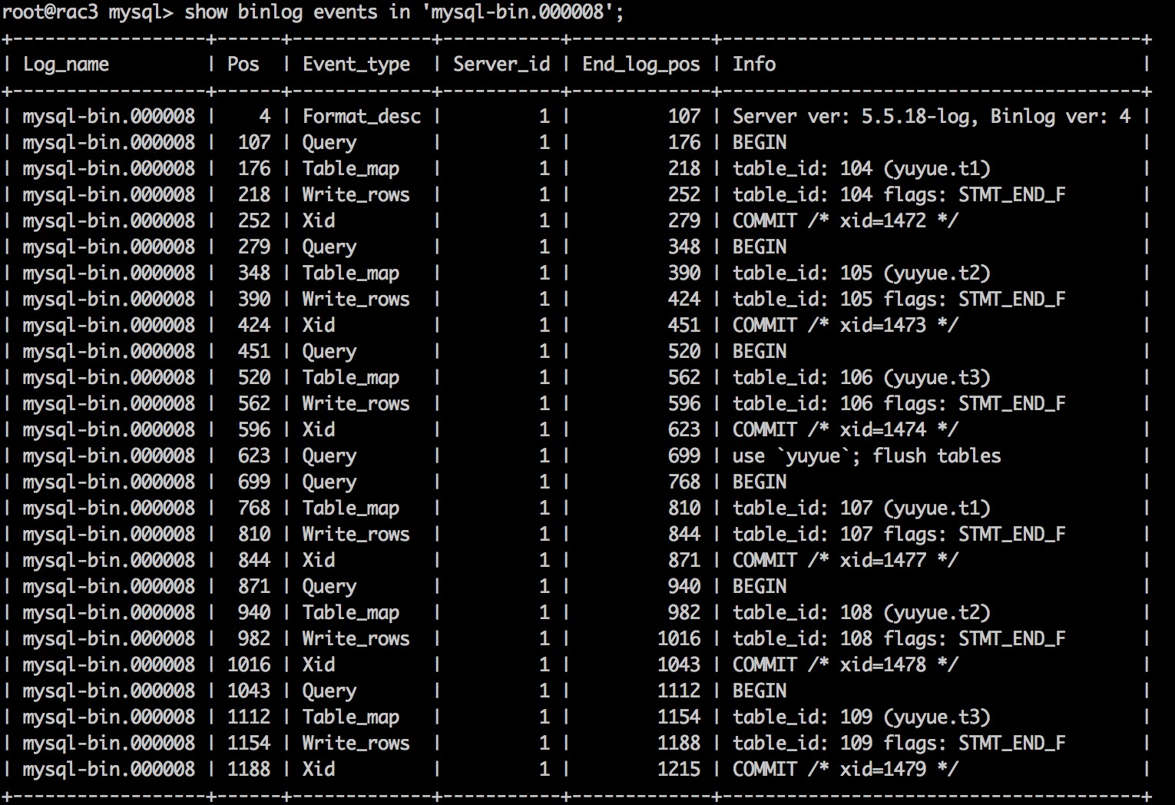The image size is (1175, 805).
Task: Click the 'table_id: 104 (yuyue.t1)' entry
Action: 861,168
